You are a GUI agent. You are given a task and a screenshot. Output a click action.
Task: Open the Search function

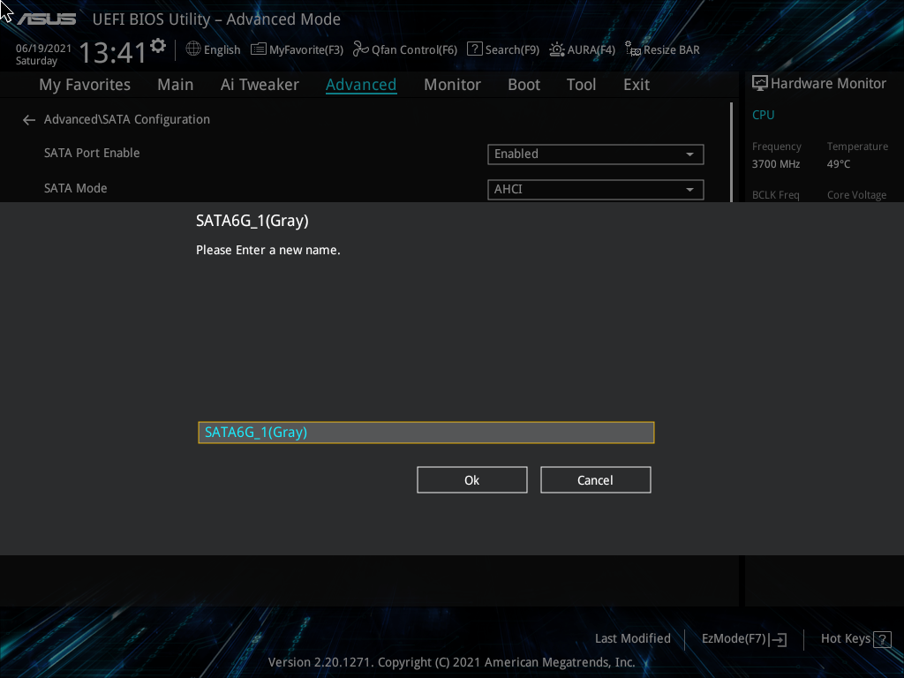(502, 49)
